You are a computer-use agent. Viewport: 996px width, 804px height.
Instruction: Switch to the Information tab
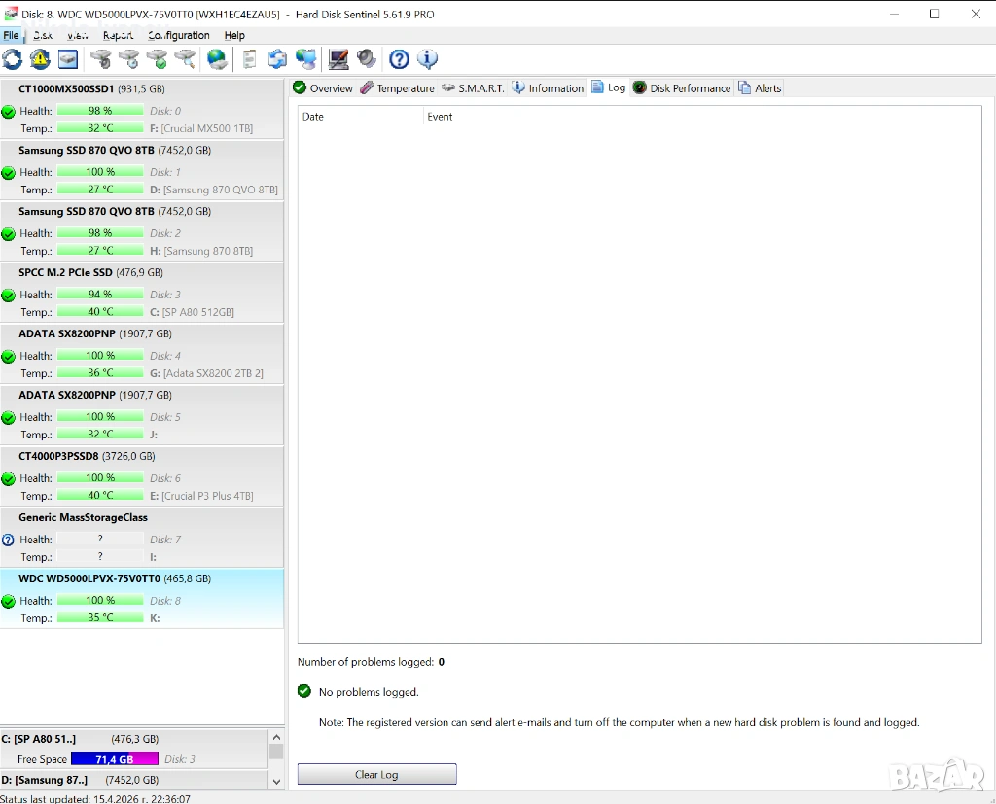point(548,88)
